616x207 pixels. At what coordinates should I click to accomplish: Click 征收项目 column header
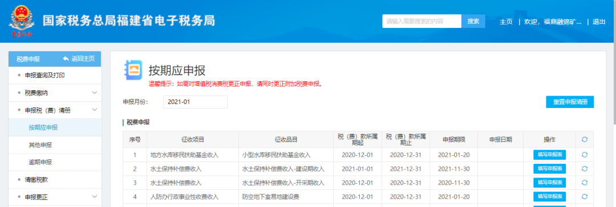(x=193, y=139)
